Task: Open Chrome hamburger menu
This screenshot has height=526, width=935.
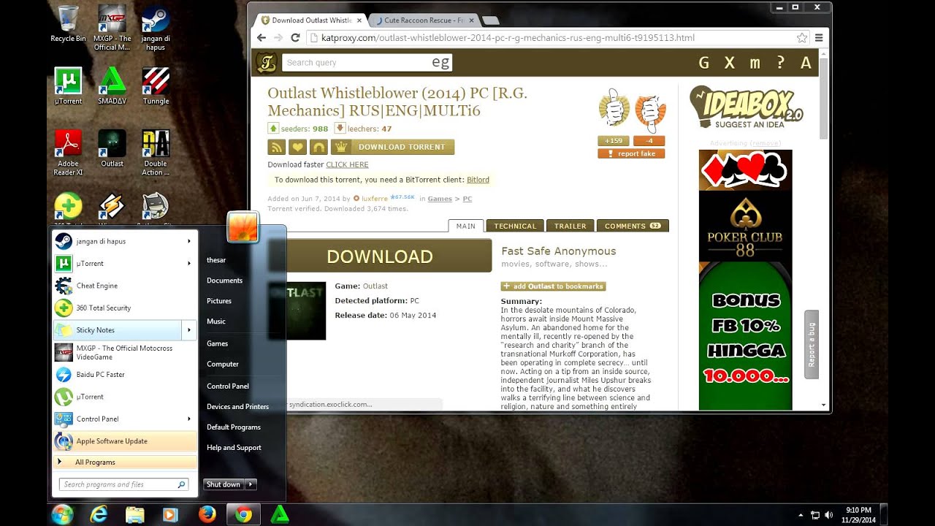Action: [820, 38]
